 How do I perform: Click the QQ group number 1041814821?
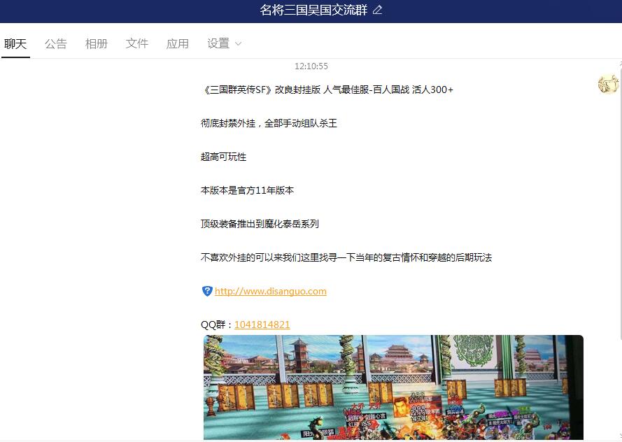(262, 325)
